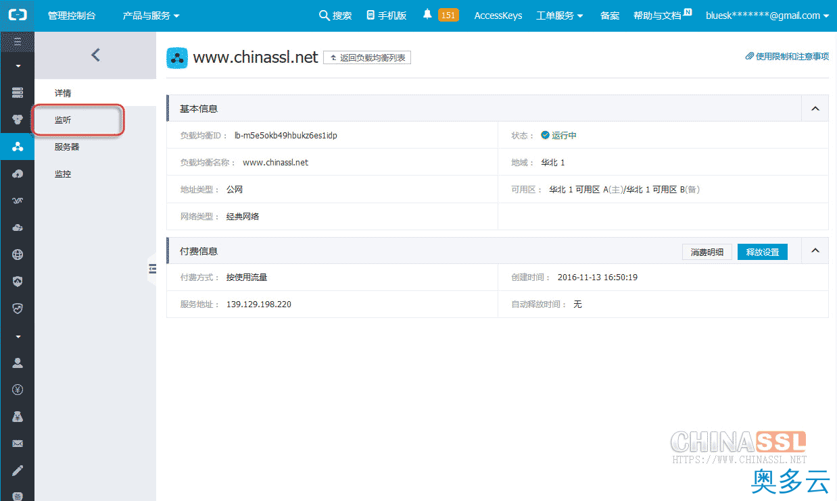Click the creation time 2016-11-13 16:50:19

598,278
